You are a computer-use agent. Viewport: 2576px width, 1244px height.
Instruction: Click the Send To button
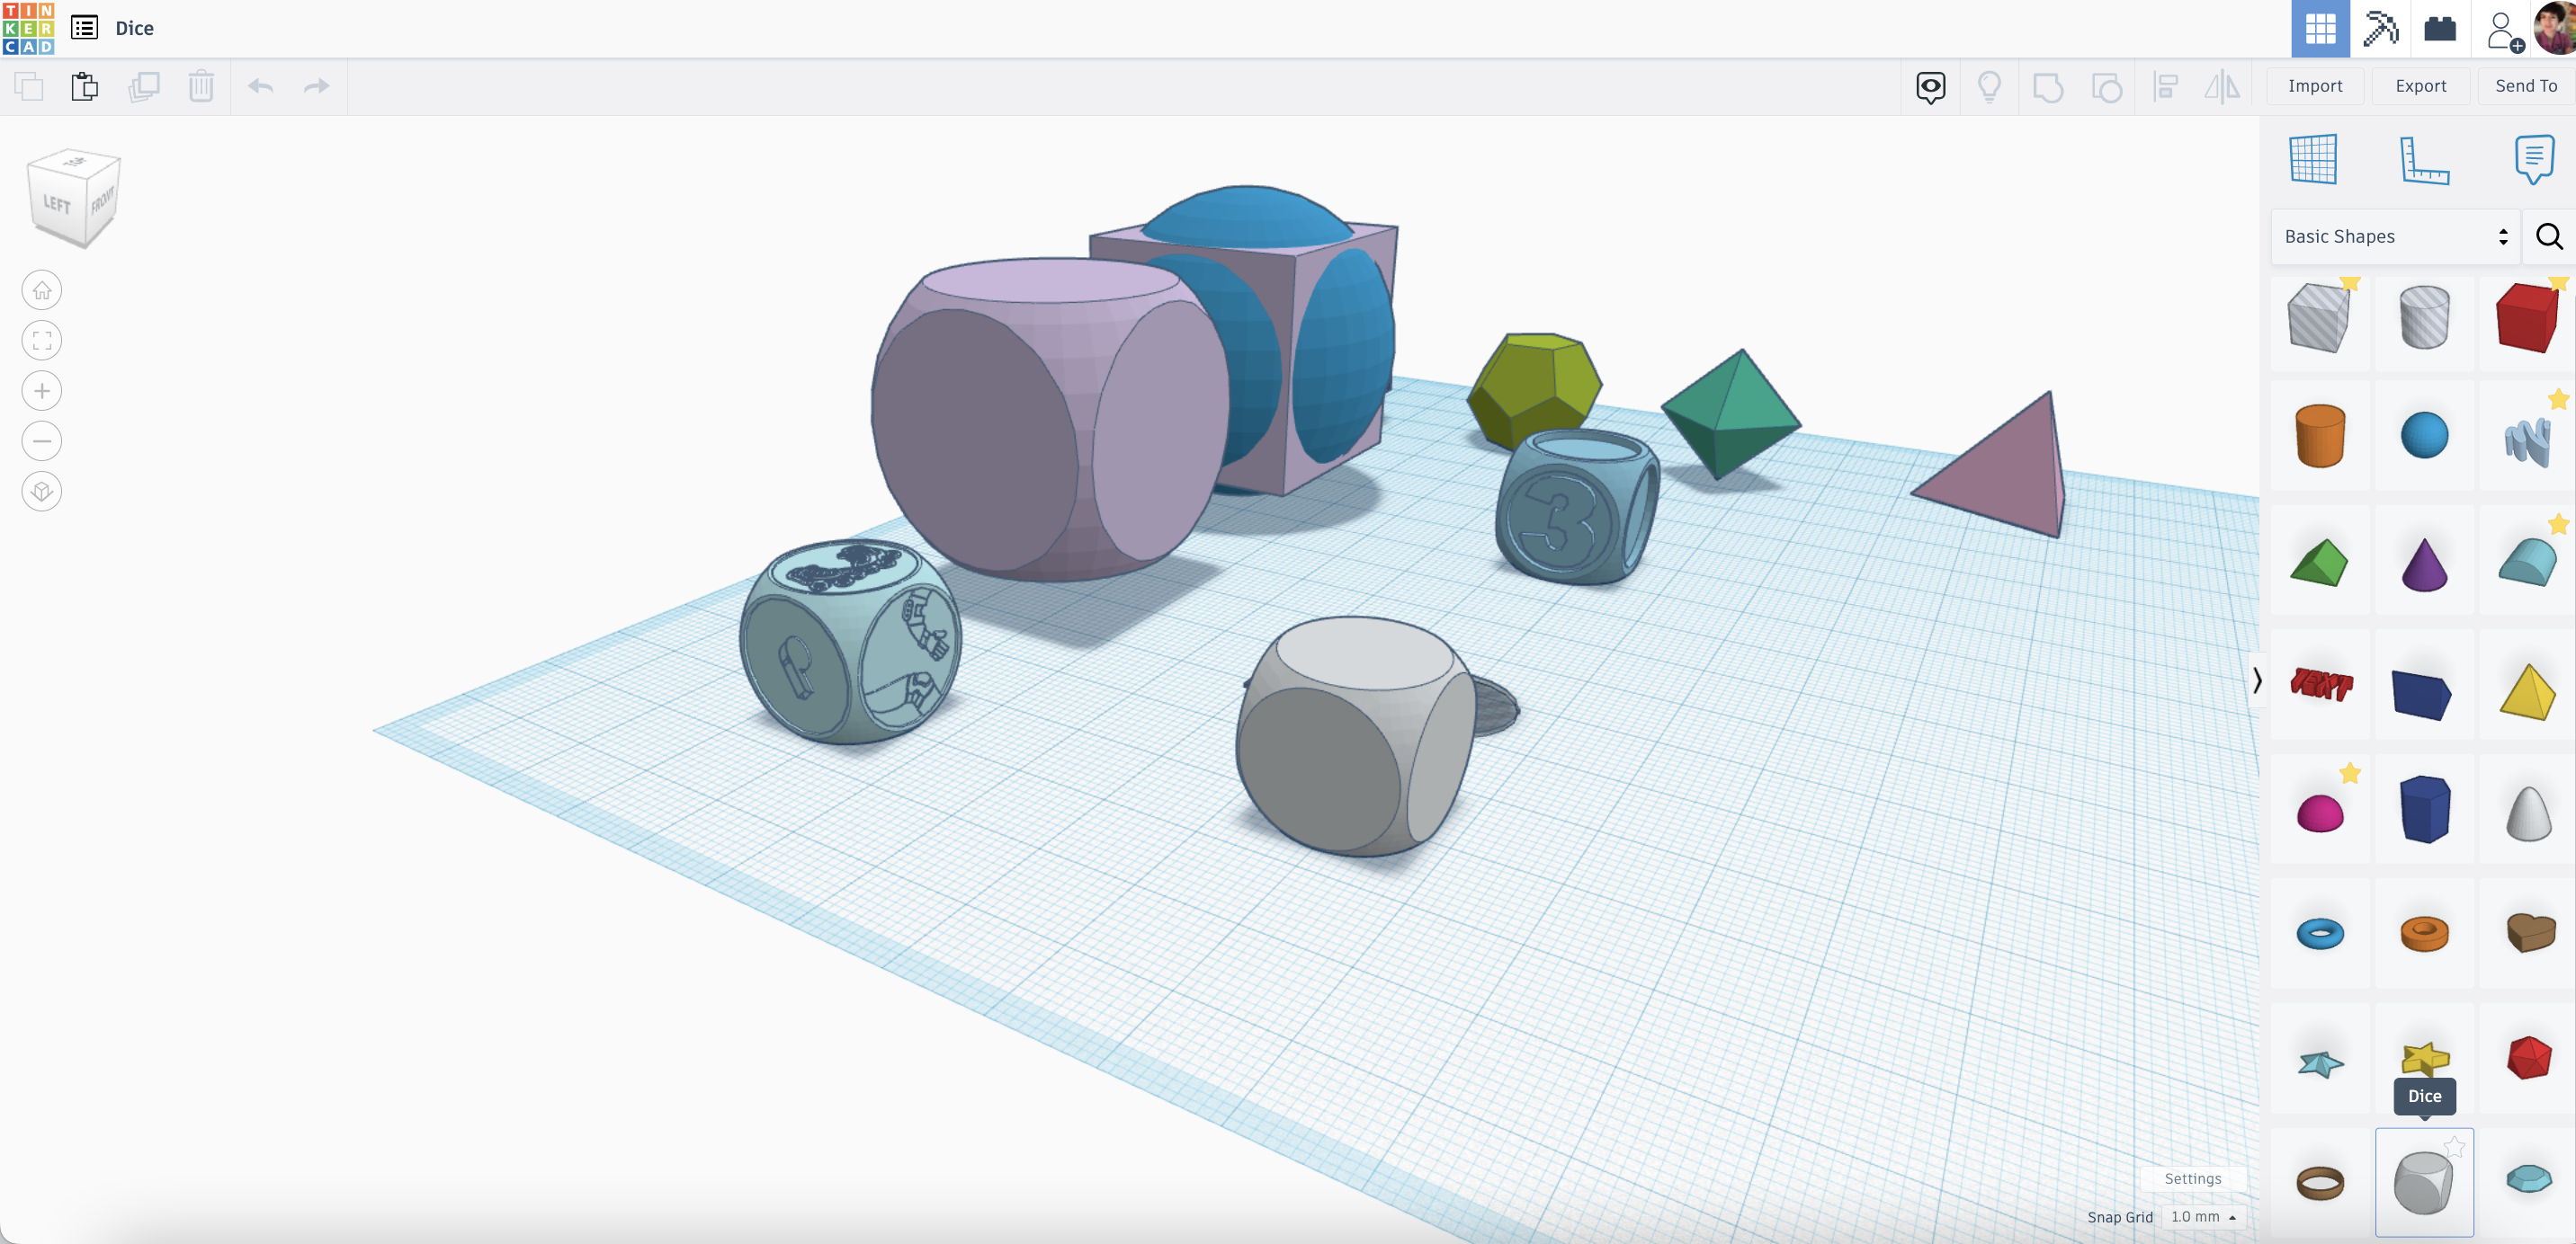(x=2526, y=86)
